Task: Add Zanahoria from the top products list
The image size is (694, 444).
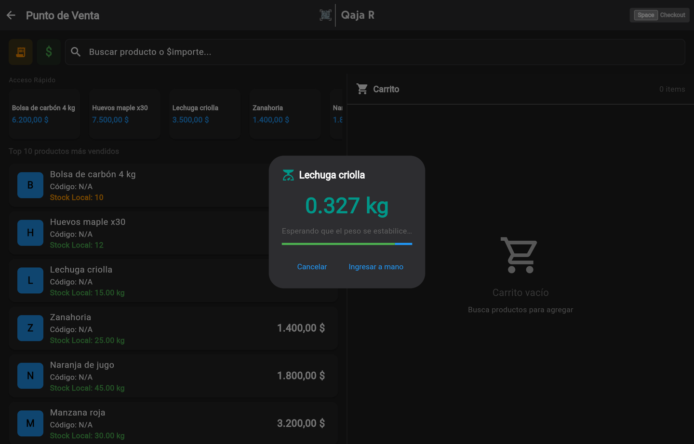Action: click(173, 328)
